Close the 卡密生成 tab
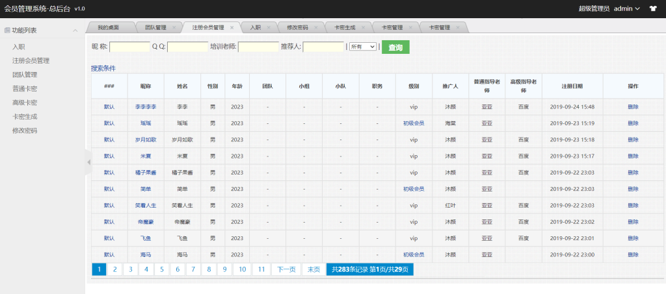 (x=363, y=27)
